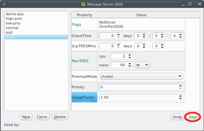Open the Flags value NoDecay OverPartQOS
204x131 pixels.
[141, 24]
